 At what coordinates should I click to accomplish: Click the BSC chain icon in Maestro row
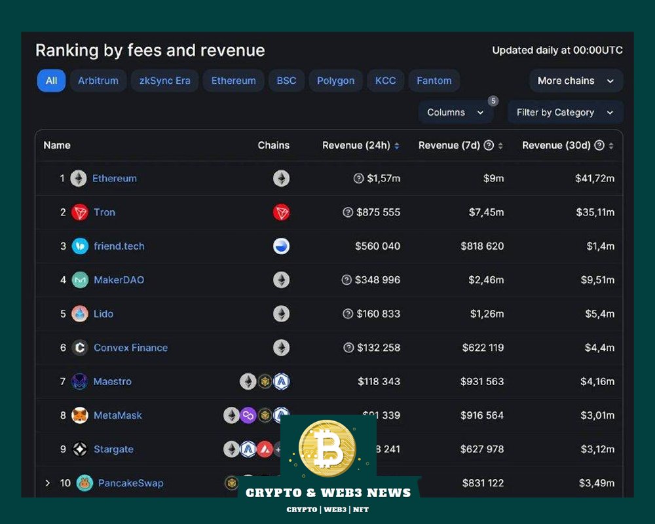(x=265, y=381)
